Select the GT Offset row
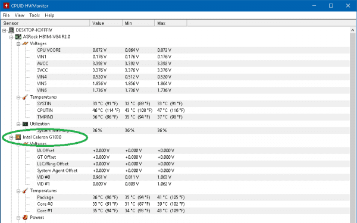The width and height of the screenshot is (357, 223). pyautogui.click(x=193, y=157)
